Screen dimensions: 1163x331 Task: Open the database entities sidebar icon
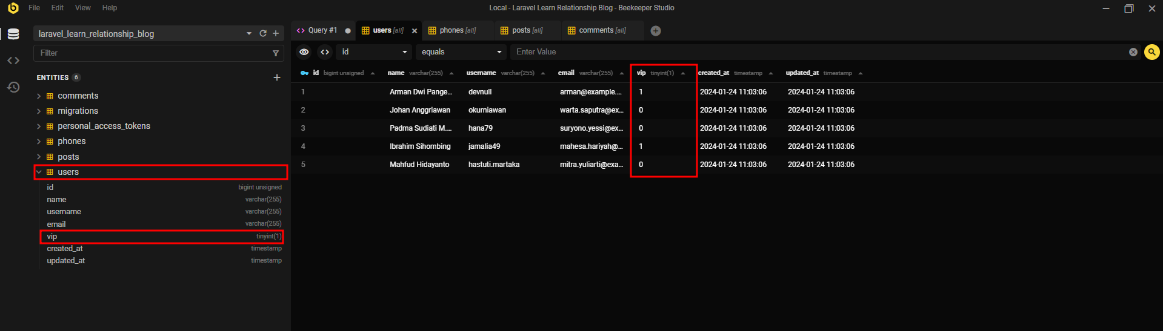(x=13, y=34)
